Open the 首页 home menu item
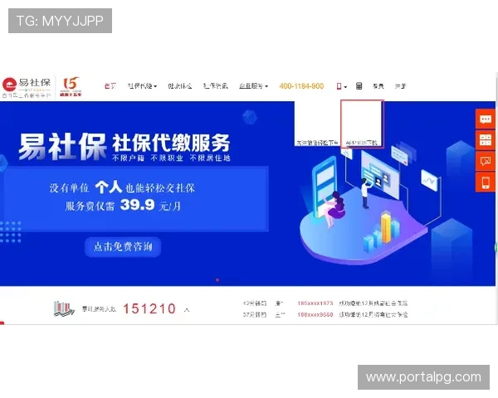 pos(110,86)
